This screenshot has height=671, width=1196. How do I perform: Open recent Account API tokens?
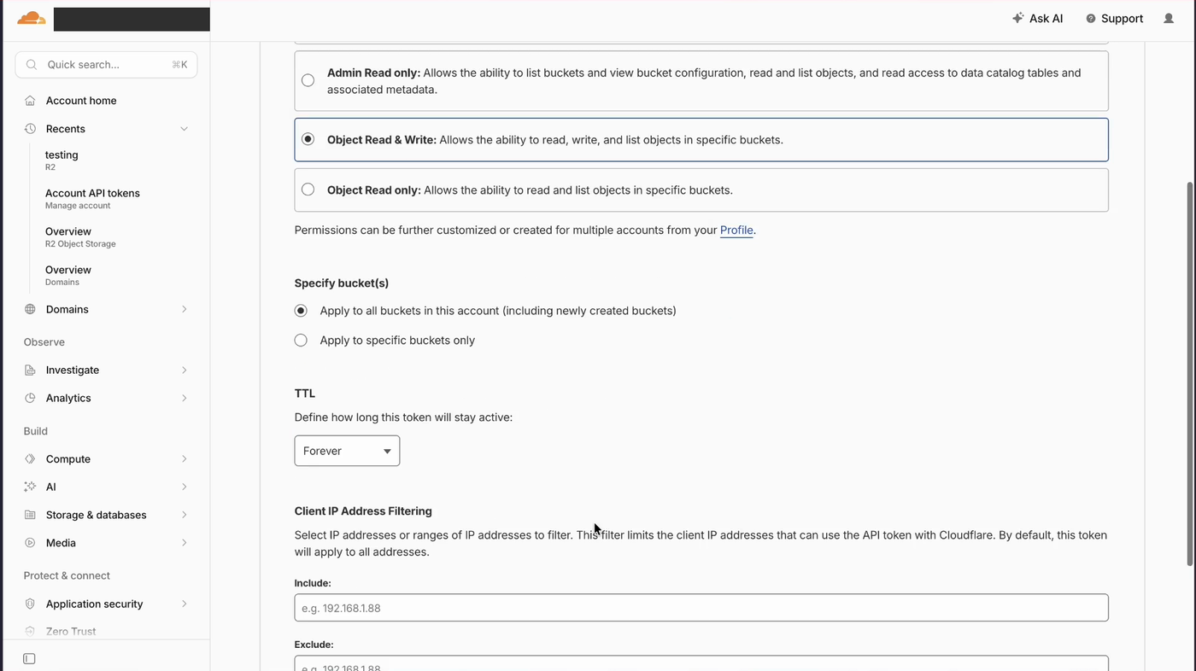click(92, 198)
